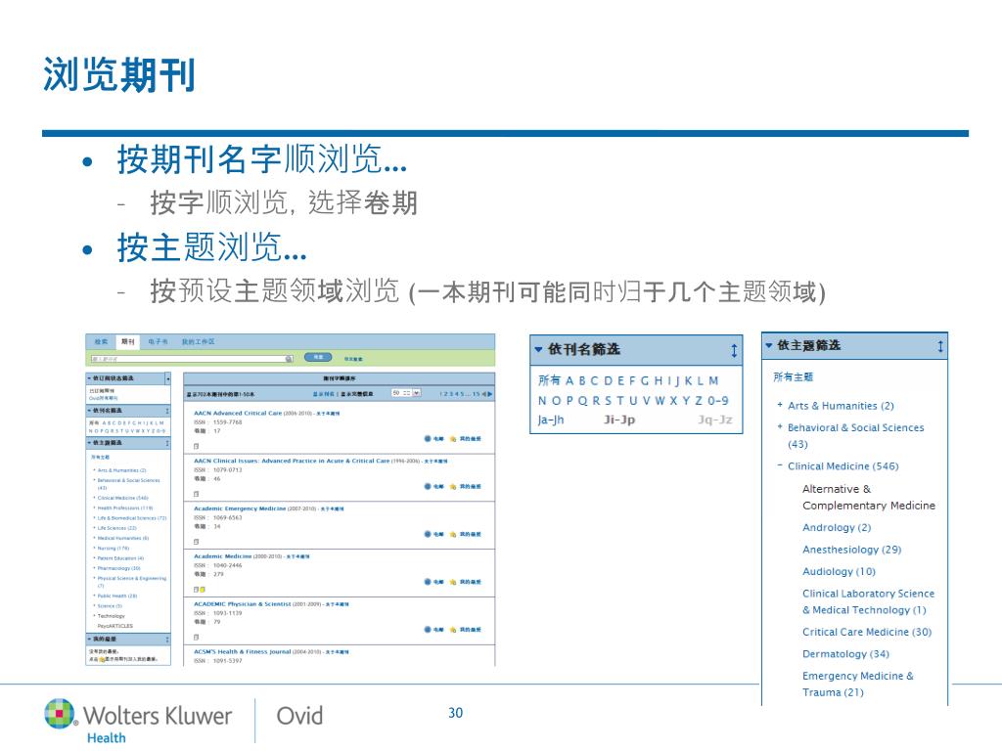
Task: Click email icon for AACN Advanced Critical Care
Action: pos(428,439)
